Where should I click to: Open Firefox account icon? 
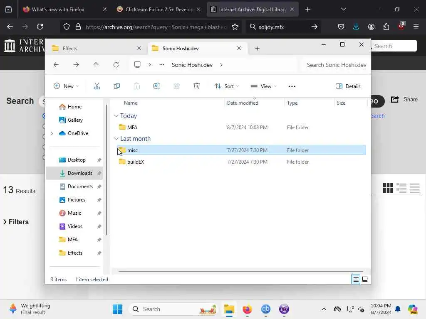click(371, 27)
